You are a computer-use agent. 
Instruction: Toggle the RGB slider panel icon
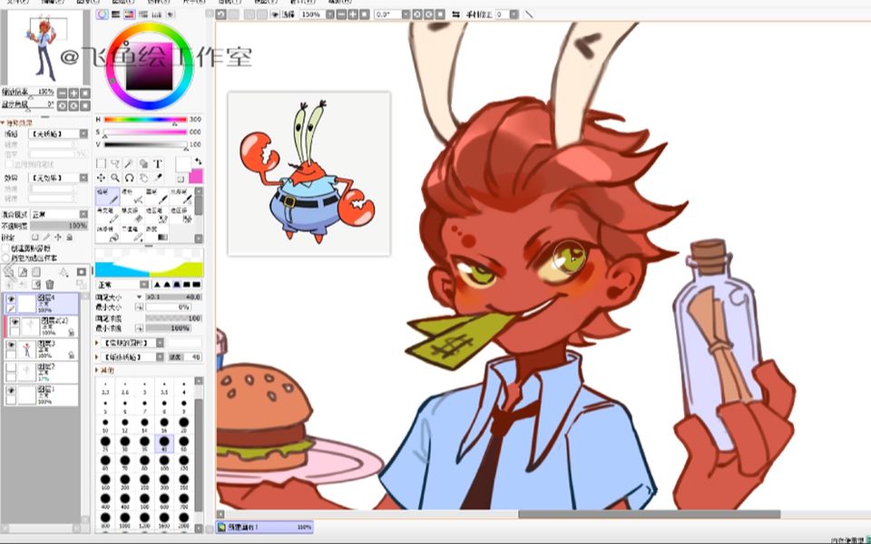(116, 15)
